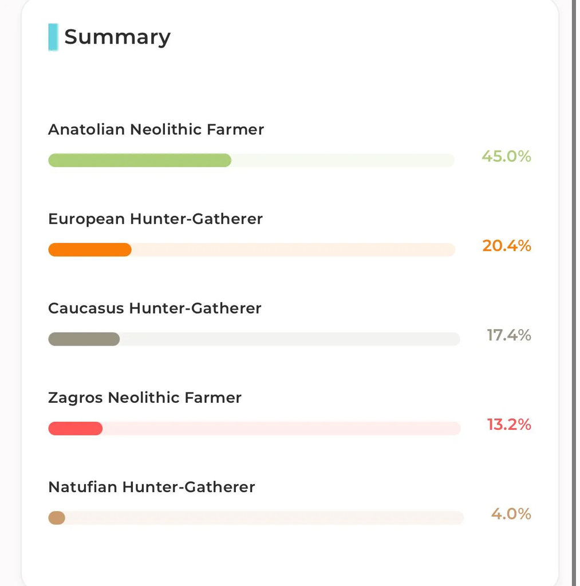This screenshot has height=586, width=580.
Task: Open the Anatolian Neolithic Farmer label
Action: tap(156, 129)
